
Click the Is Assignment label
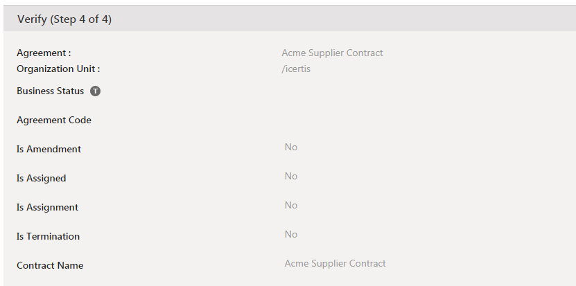pyautogui.click(x=47, y=207)
